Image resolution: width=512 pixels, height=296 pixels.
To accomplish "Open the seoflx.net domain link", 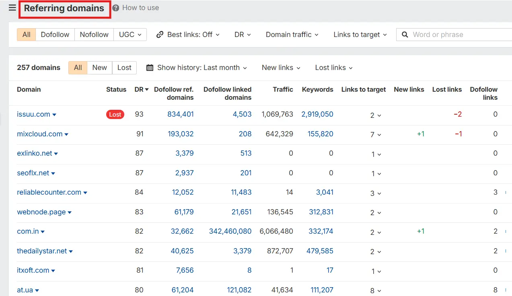I will [x=33, y=173].
